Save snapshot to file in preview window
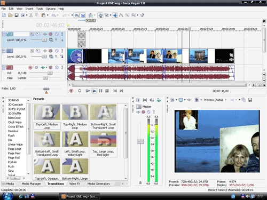Image resolution: width=267 pixels, height=200 pixels. click(x=250, y=100)
